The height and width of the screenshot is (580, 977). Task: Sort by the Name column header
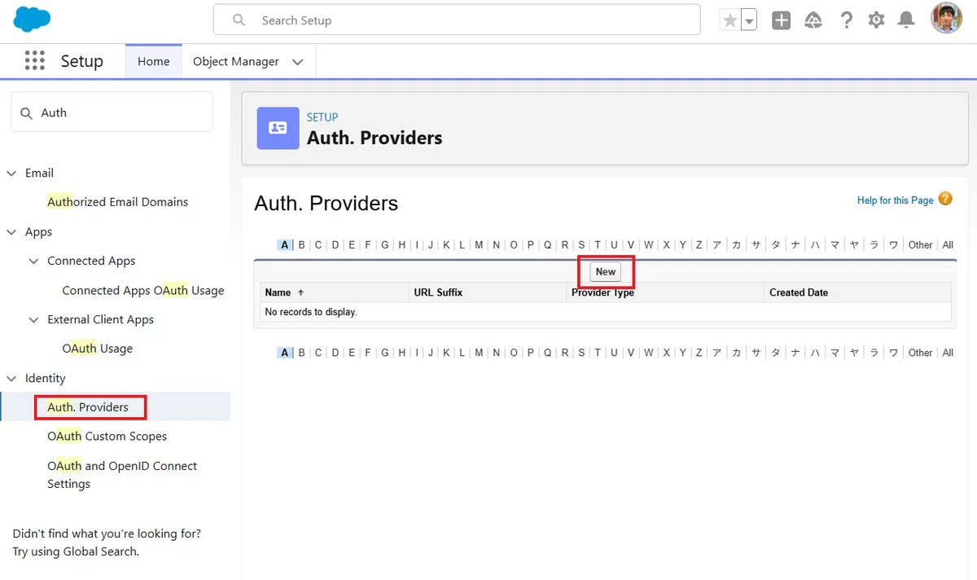click(278, 292)
